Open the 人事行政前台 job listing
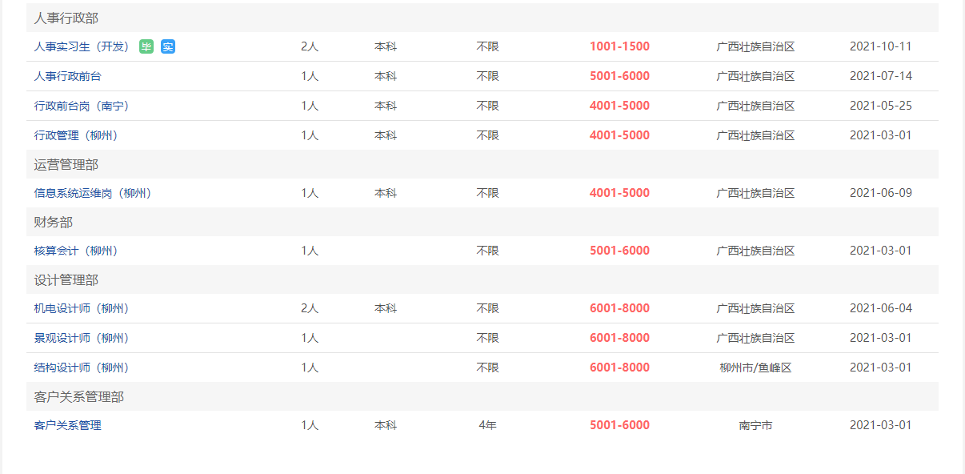Viewport: 965px width, 474px height. pyautogui.click(x=68, y=76)
